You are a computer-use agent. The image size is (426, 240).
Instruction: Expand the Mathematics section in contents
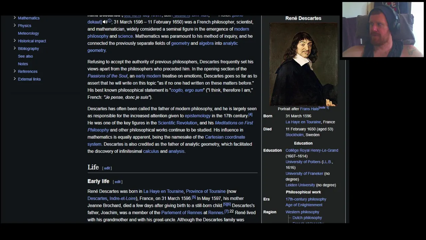15,18
